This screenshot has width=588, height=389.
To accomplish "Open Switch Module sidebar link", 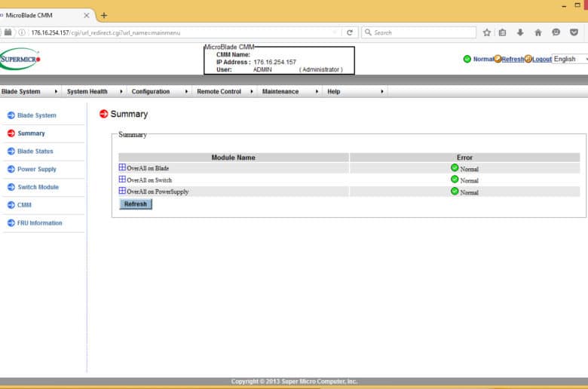I will [x=38, y=187].
